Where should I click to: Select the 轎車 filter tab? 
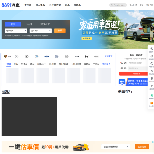[32, 64]
